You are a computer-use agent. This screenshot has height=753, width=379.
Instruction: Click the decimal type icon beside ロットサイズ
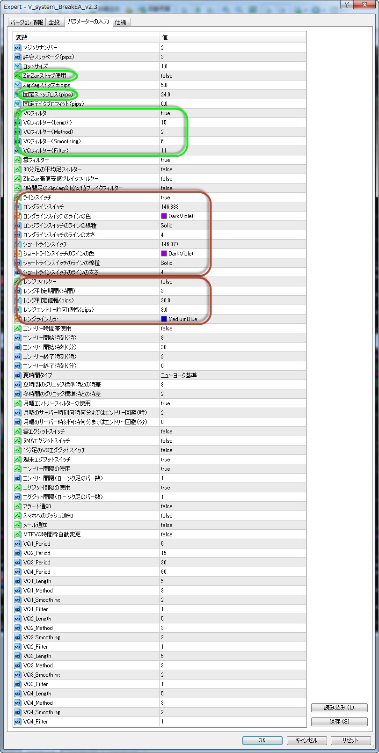[17, 66]
